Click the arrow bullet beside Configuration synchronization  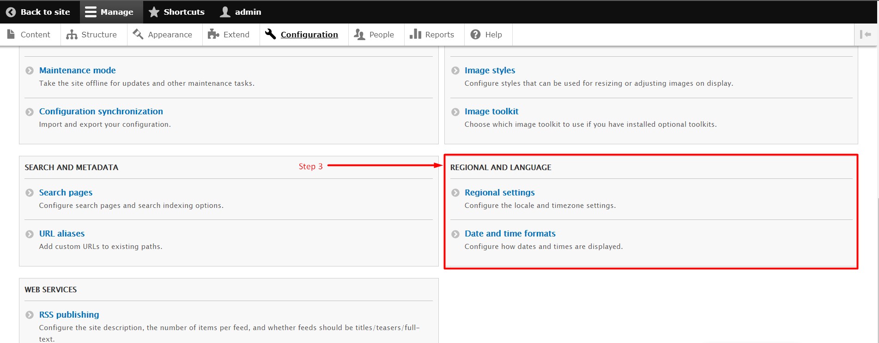pyautogui.click(x=30, y=112)
